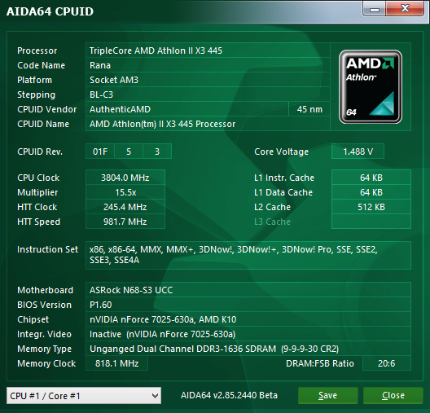
Task: Click the L2 Cache 512 KB value
Action: click(x=371, y=207)
